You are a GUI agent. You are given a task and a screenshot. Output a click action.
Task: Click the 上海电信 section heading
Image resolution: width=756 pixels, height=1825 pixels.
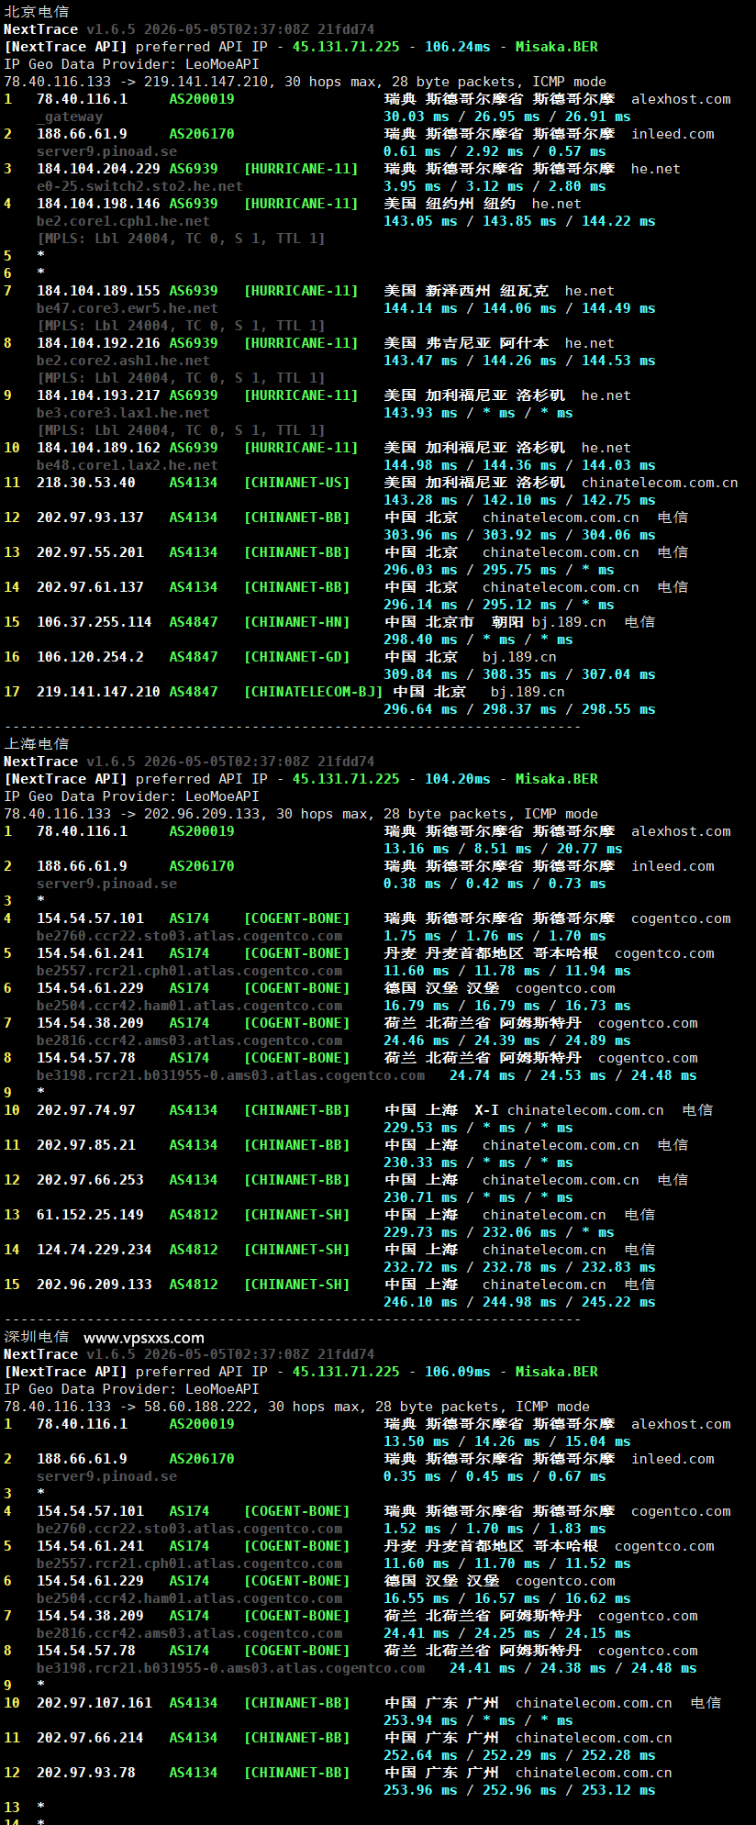click(36, 744)
